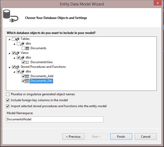Image resolution: width=164 pixels, height=147 pixels.
Task: Click the Model Namespace text field
Action: pos(55,119)
